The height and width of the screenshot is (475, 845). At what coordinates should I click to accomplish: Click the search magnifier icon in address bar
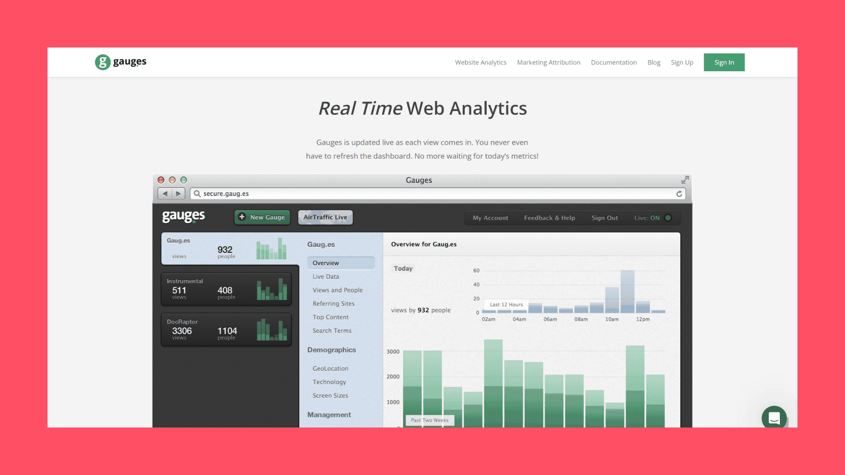[x=197, y=194]
